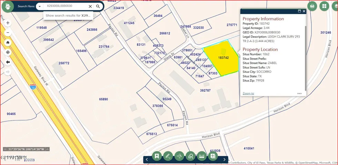Pick parcel 83131
The height and width of the screenshot is (165, 338).
(141, 45)
